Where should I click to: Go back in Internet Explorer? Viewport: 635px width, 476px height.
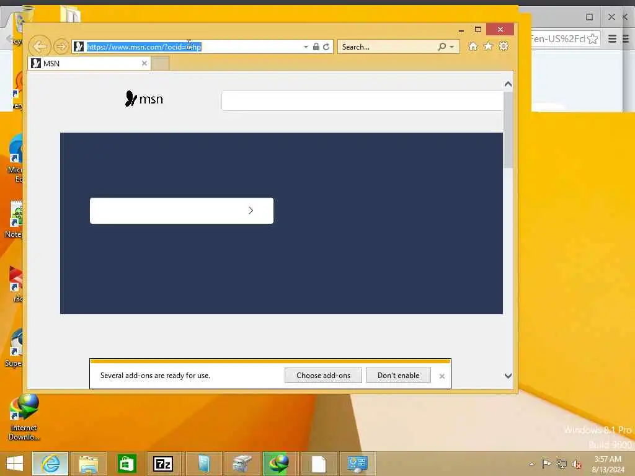[39, 46]
